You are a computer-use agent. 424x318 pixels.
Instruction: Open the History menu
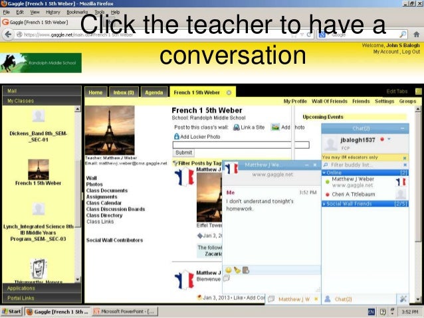tap(53, 12)
